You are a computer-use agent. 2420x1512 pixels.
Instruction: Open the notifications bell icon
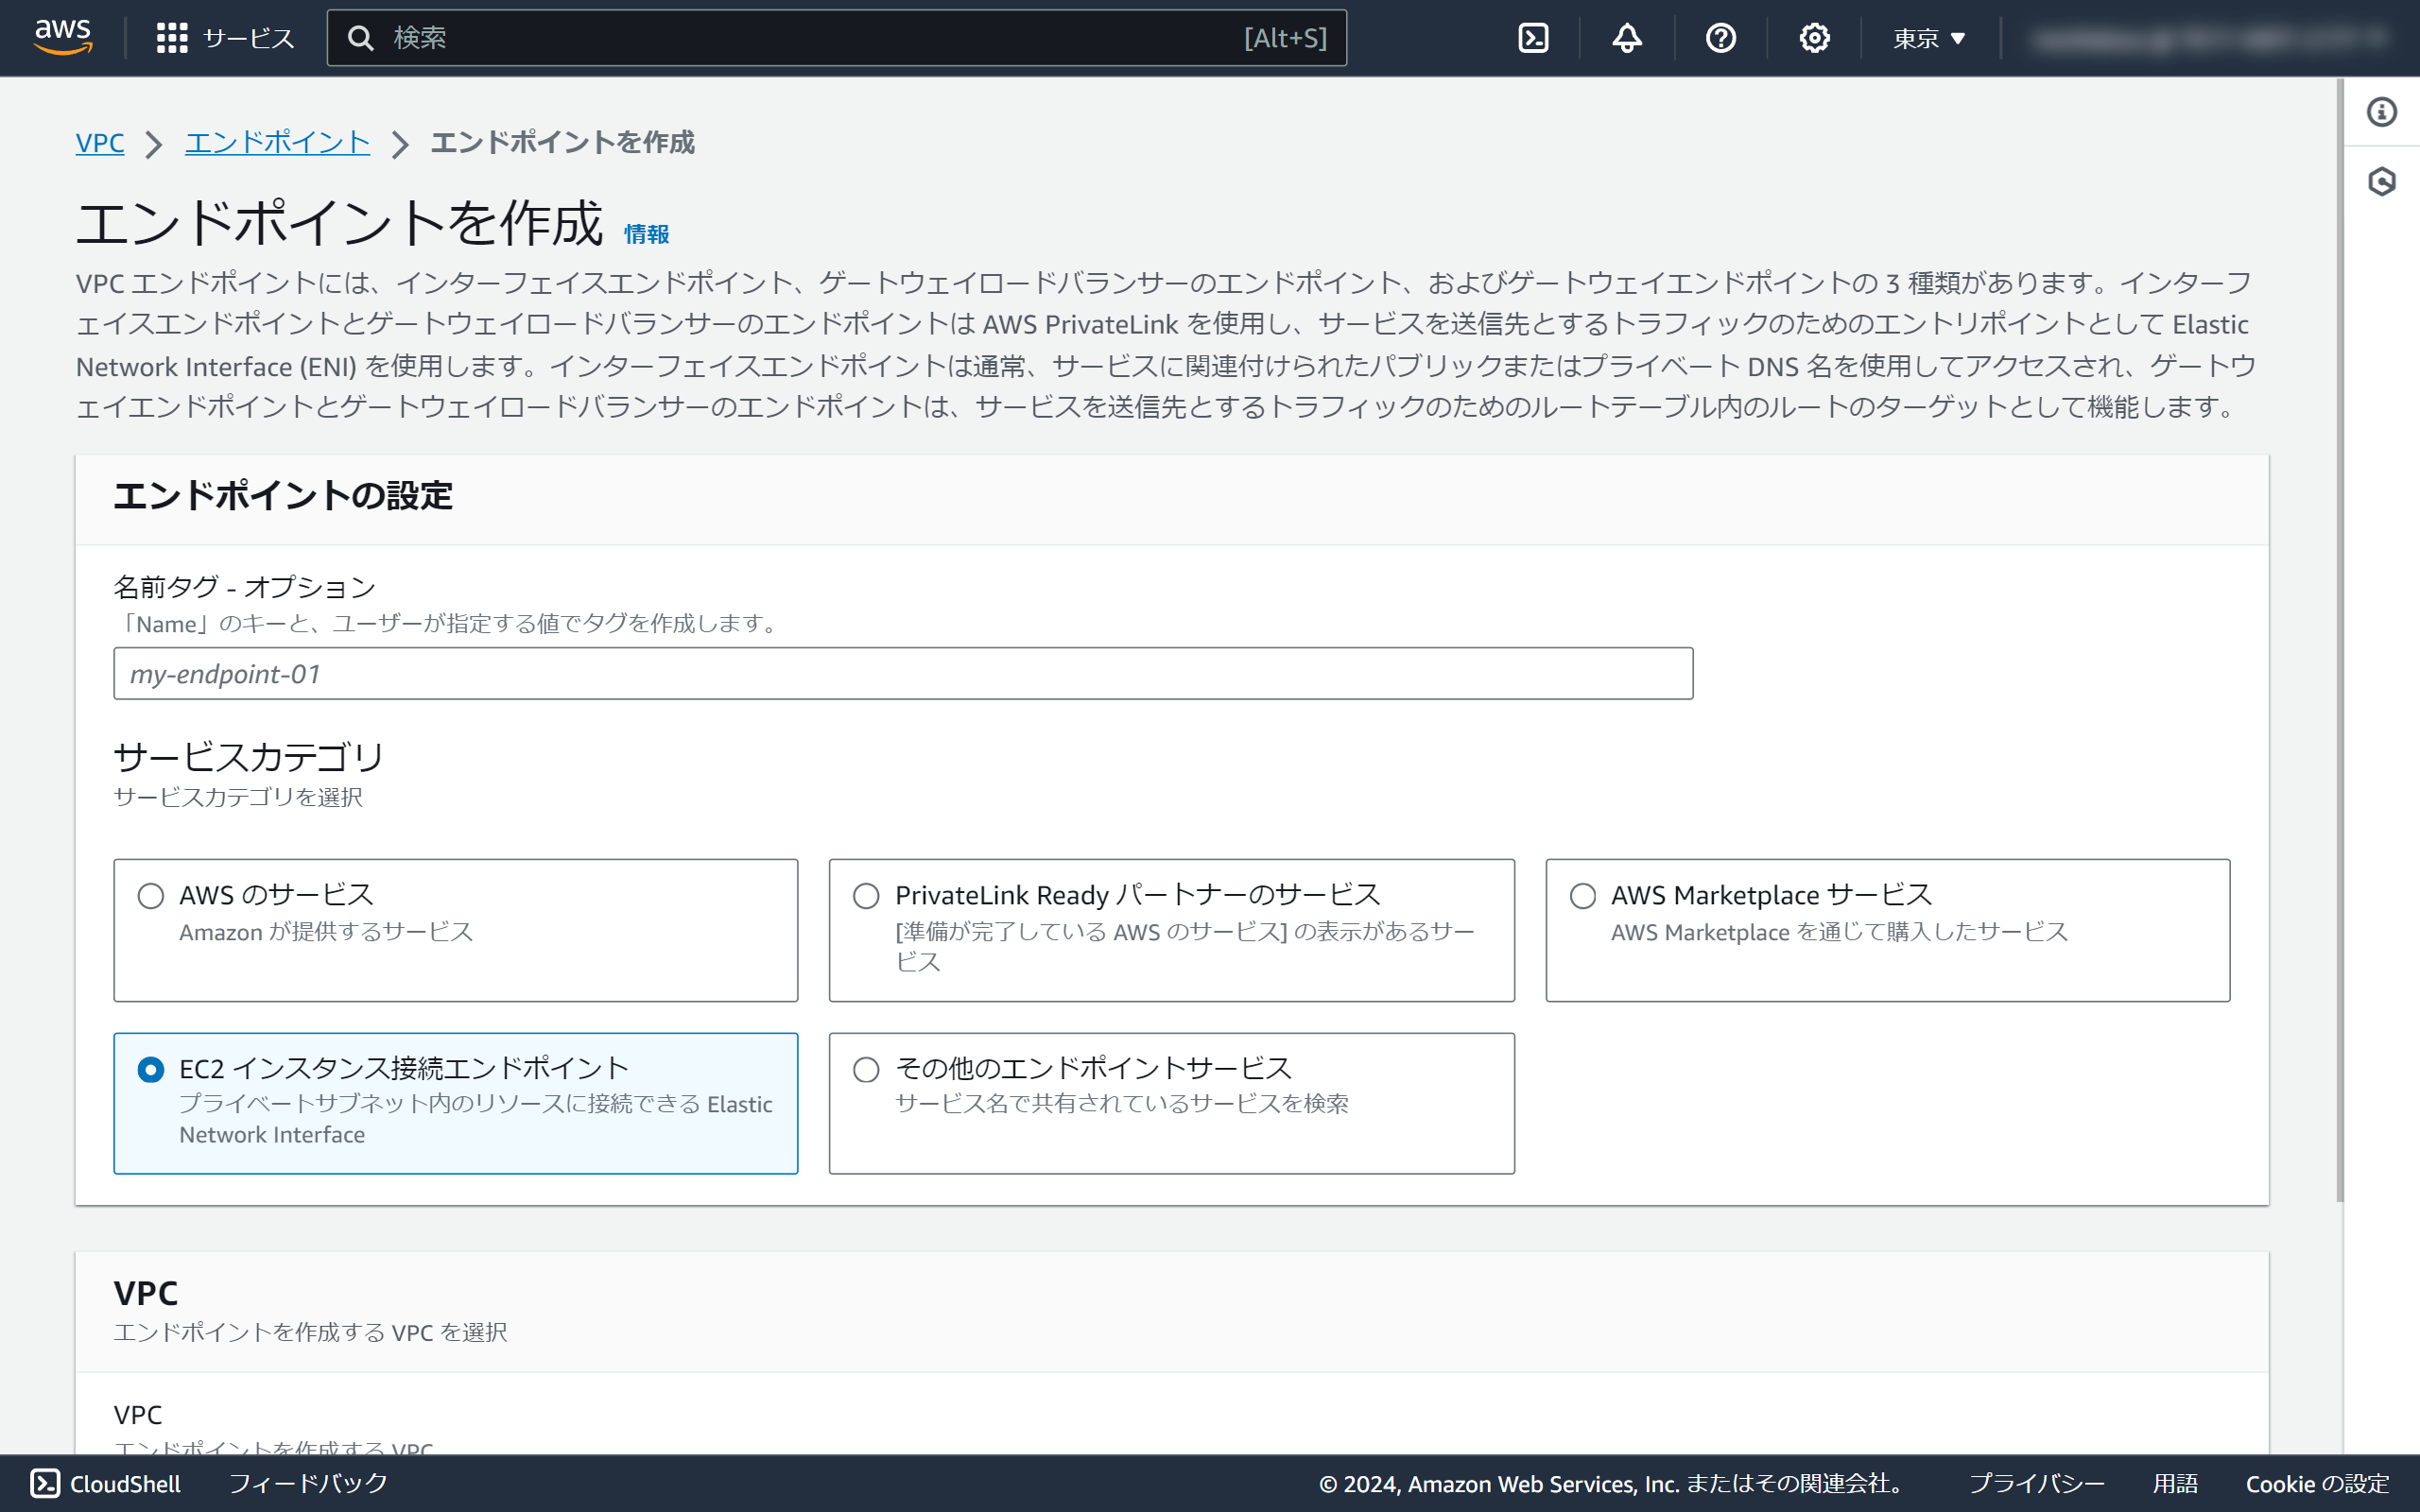(1627, 38)
